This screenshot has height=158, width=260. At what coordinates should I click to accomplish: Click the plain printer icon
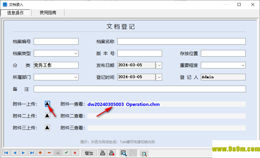coord(103,153)
